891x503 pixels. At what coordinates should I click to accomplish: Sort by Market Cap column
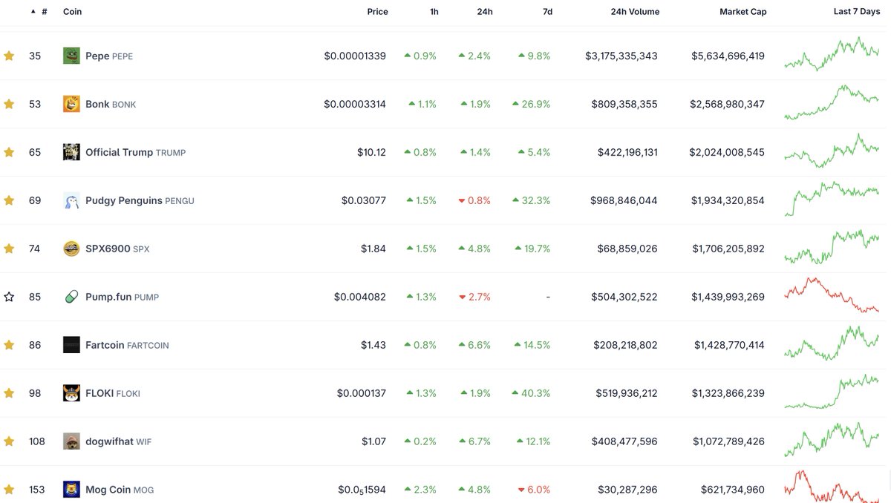pos(743,12)
